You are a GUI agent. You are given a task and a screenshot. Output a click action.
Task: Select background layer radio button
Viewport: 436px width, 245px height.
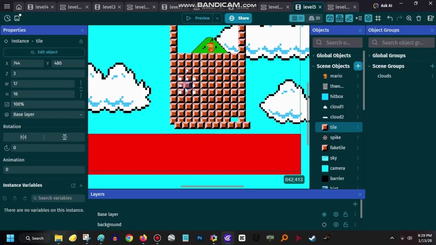(324, 225)
